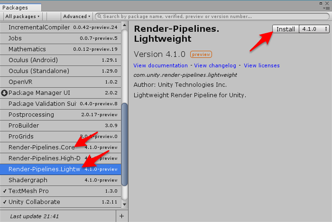Maximize the Packages window
The width and height of the screenshot is (332, 222).
321,3
